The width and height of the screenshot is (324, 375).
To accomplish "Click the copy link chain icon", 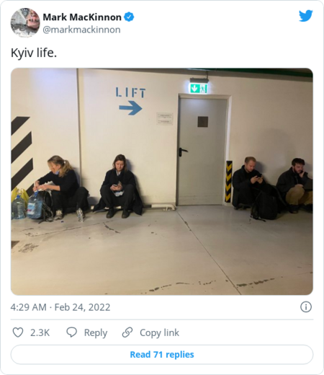I will 127,332.
